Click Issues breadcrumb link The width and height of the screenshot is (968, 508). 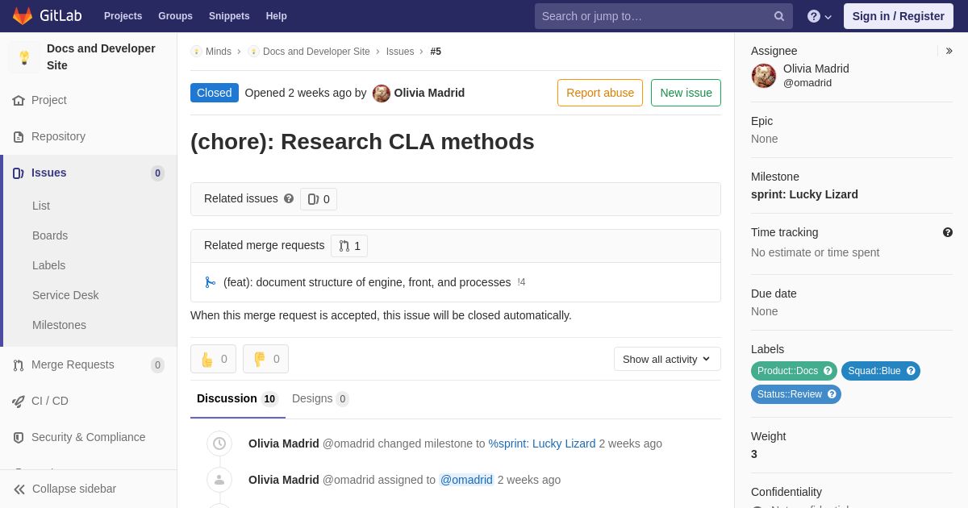(400, 52)
